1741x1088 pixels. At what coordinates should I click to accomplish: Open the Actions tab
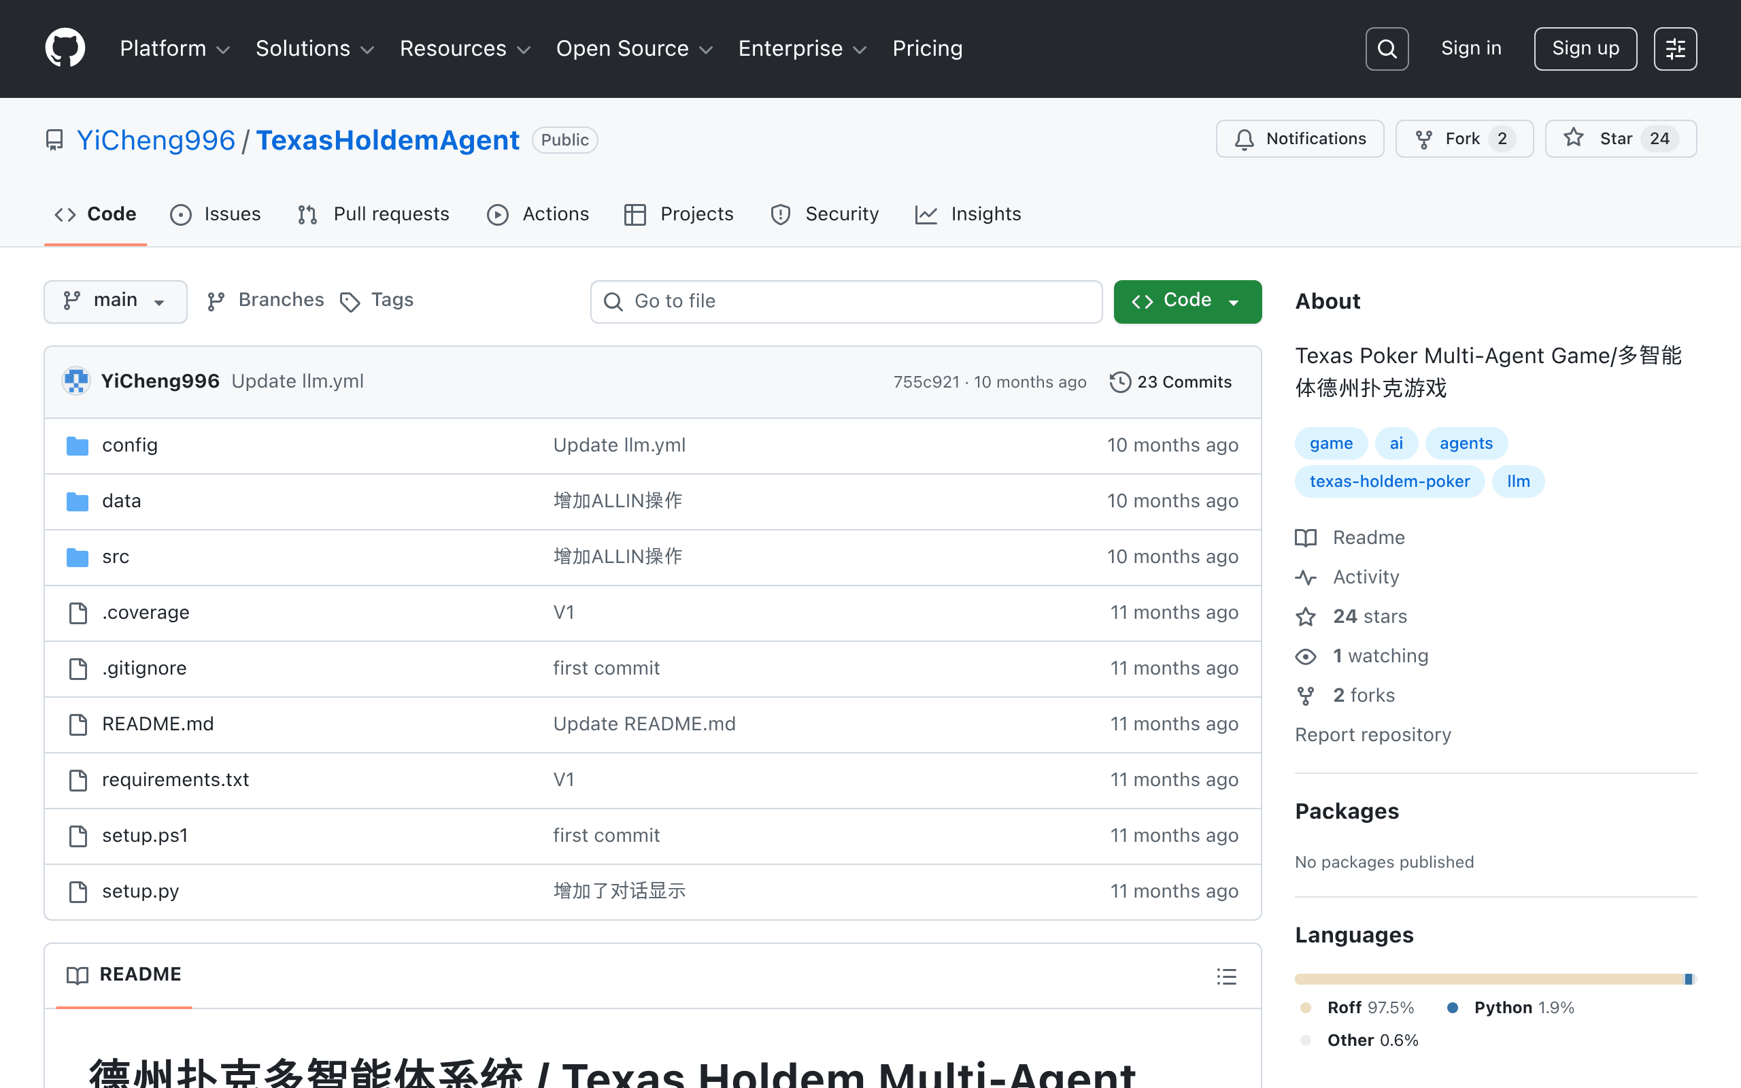pos(537,214)
